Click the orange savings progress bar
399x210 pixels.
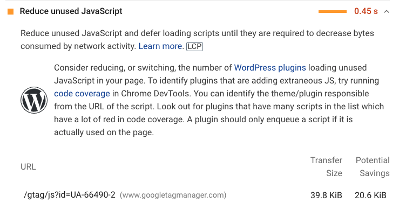pyautogui.click(x=333, y=11)
